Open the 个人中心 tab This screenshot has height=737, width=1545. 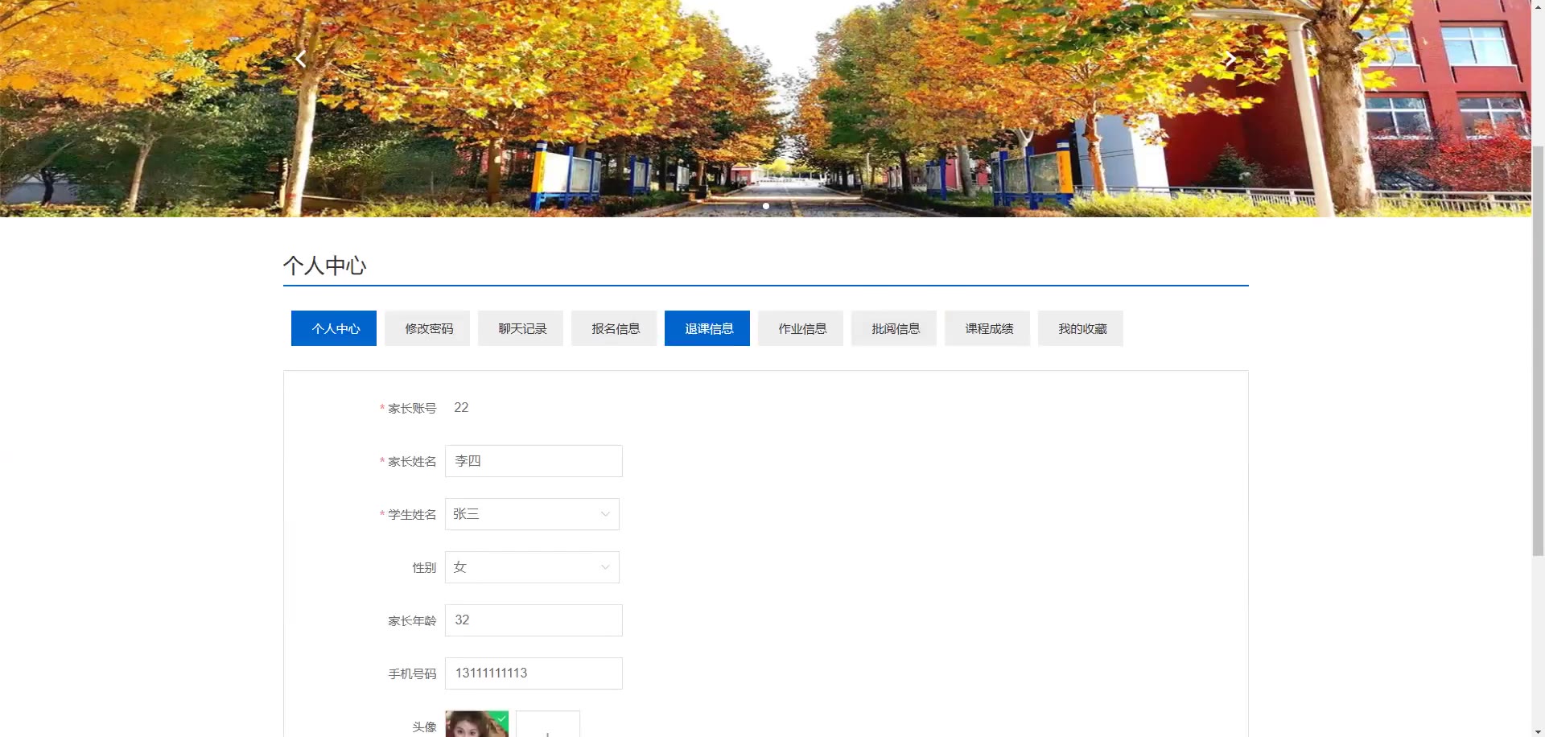pyautogui.click(x=334, y=328)
